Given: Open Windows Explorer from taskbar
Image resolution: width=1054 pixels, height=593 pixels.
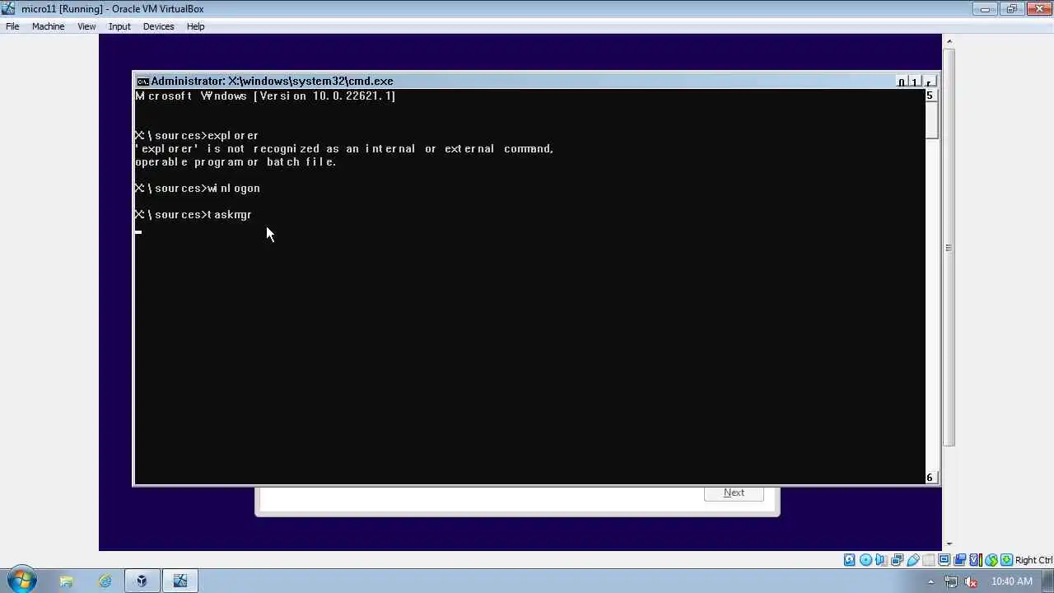Looking at the screenshot, I should [66, 581].
